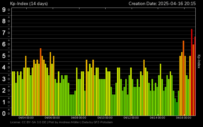Click the number 9 on the y-axis
Screen dimensions: 203x127
pyautogui.click(x=4, y=10)
